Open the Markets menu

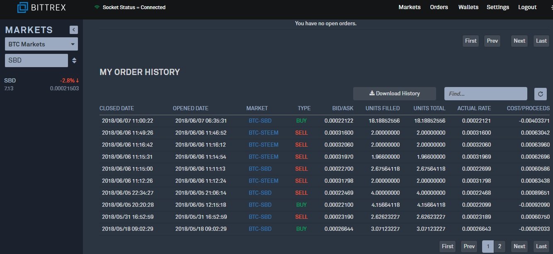(x=410, y=7)
